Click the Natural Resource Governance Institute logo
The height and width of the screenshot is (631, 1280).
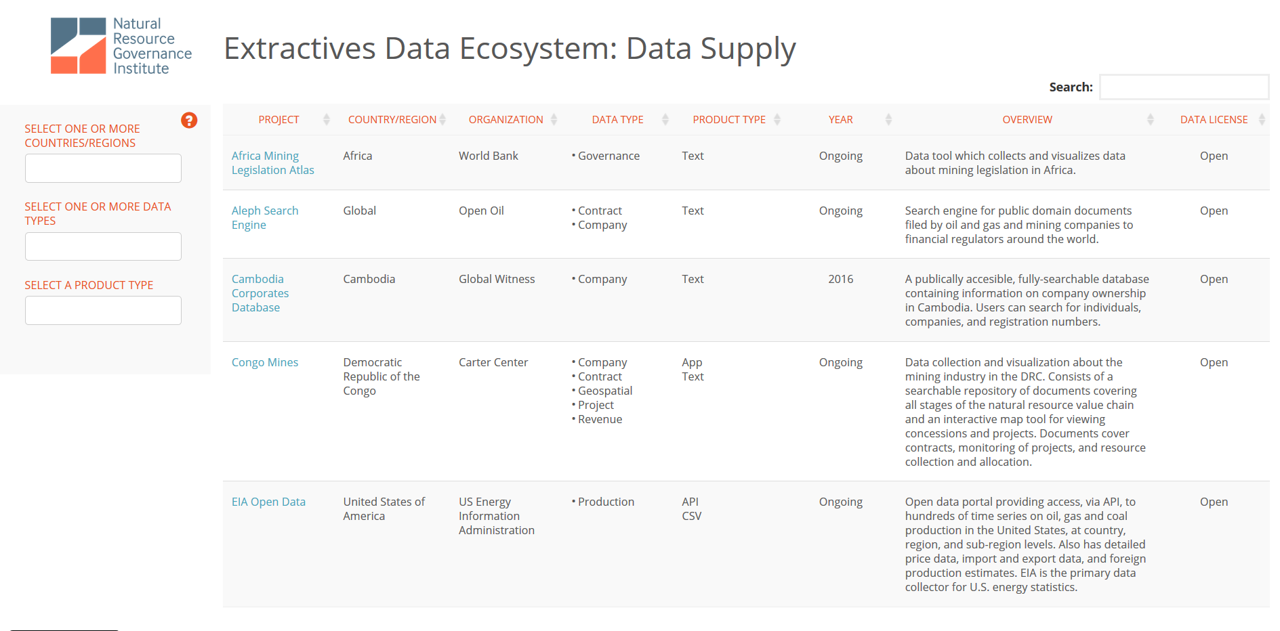(121, 46)
